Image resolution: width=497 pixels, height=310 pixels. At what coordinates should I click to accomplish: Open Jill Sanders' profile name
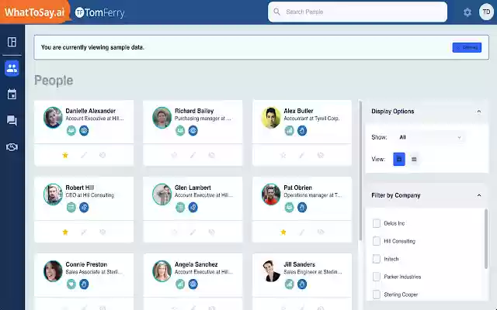pos(299,264)
